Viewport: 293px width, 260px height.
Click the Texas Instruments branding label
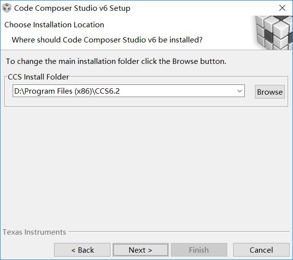(35, 232)
